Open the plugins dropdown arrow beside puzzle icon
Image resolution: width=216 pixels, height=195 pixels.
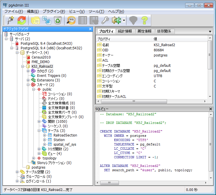pyautogui.click(x=124, y=20)
